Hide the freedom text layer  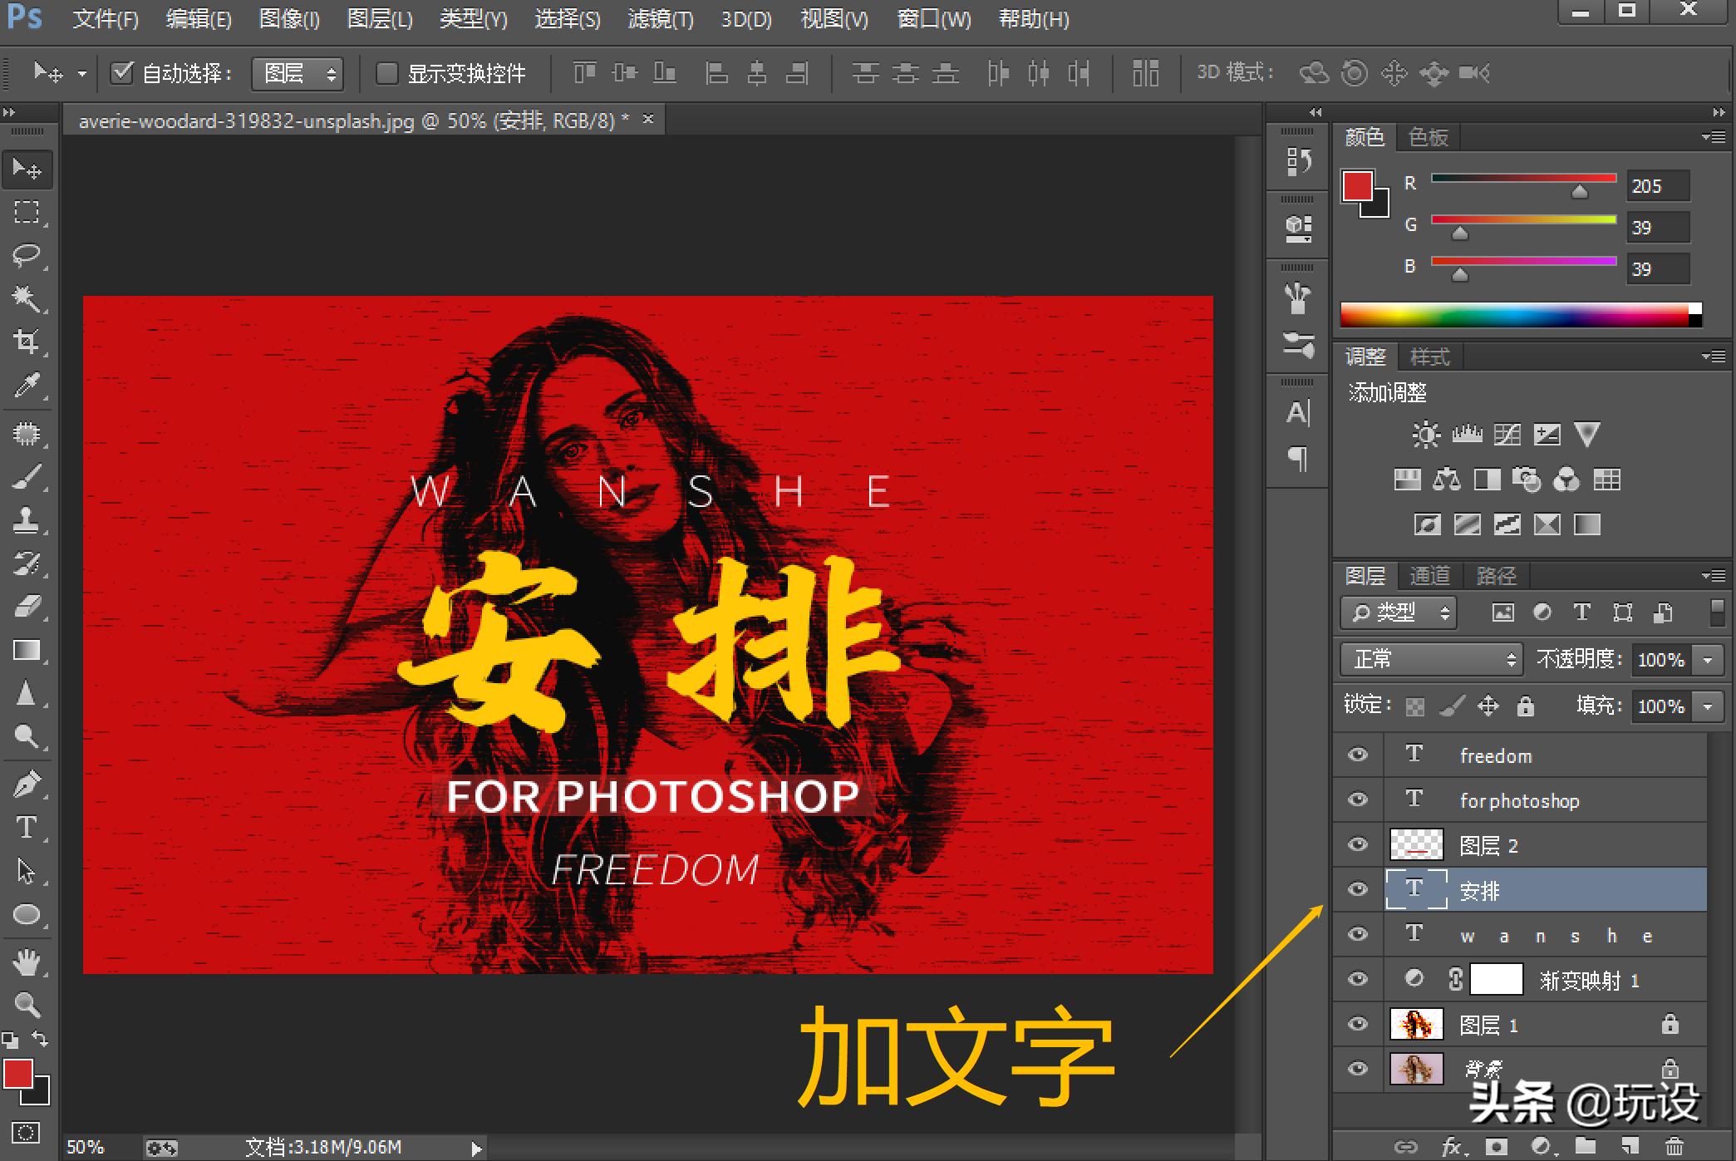[1358, 755]
